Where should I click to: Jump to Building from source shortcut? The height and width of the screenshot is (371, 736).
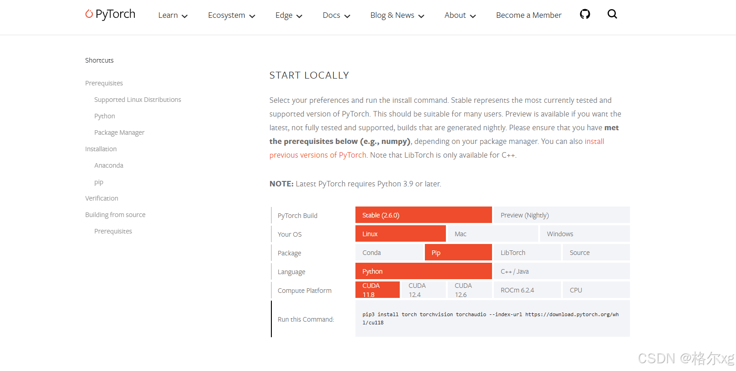(x=115, y=215)
